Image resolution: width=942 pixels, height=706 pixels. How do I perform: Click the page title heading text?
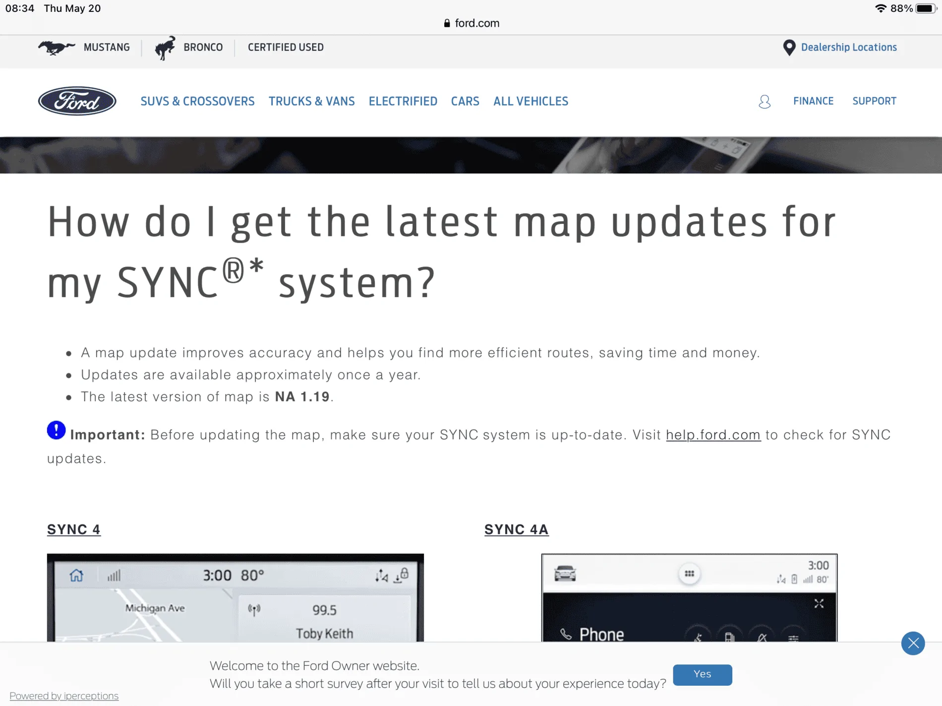coord(441,252)
